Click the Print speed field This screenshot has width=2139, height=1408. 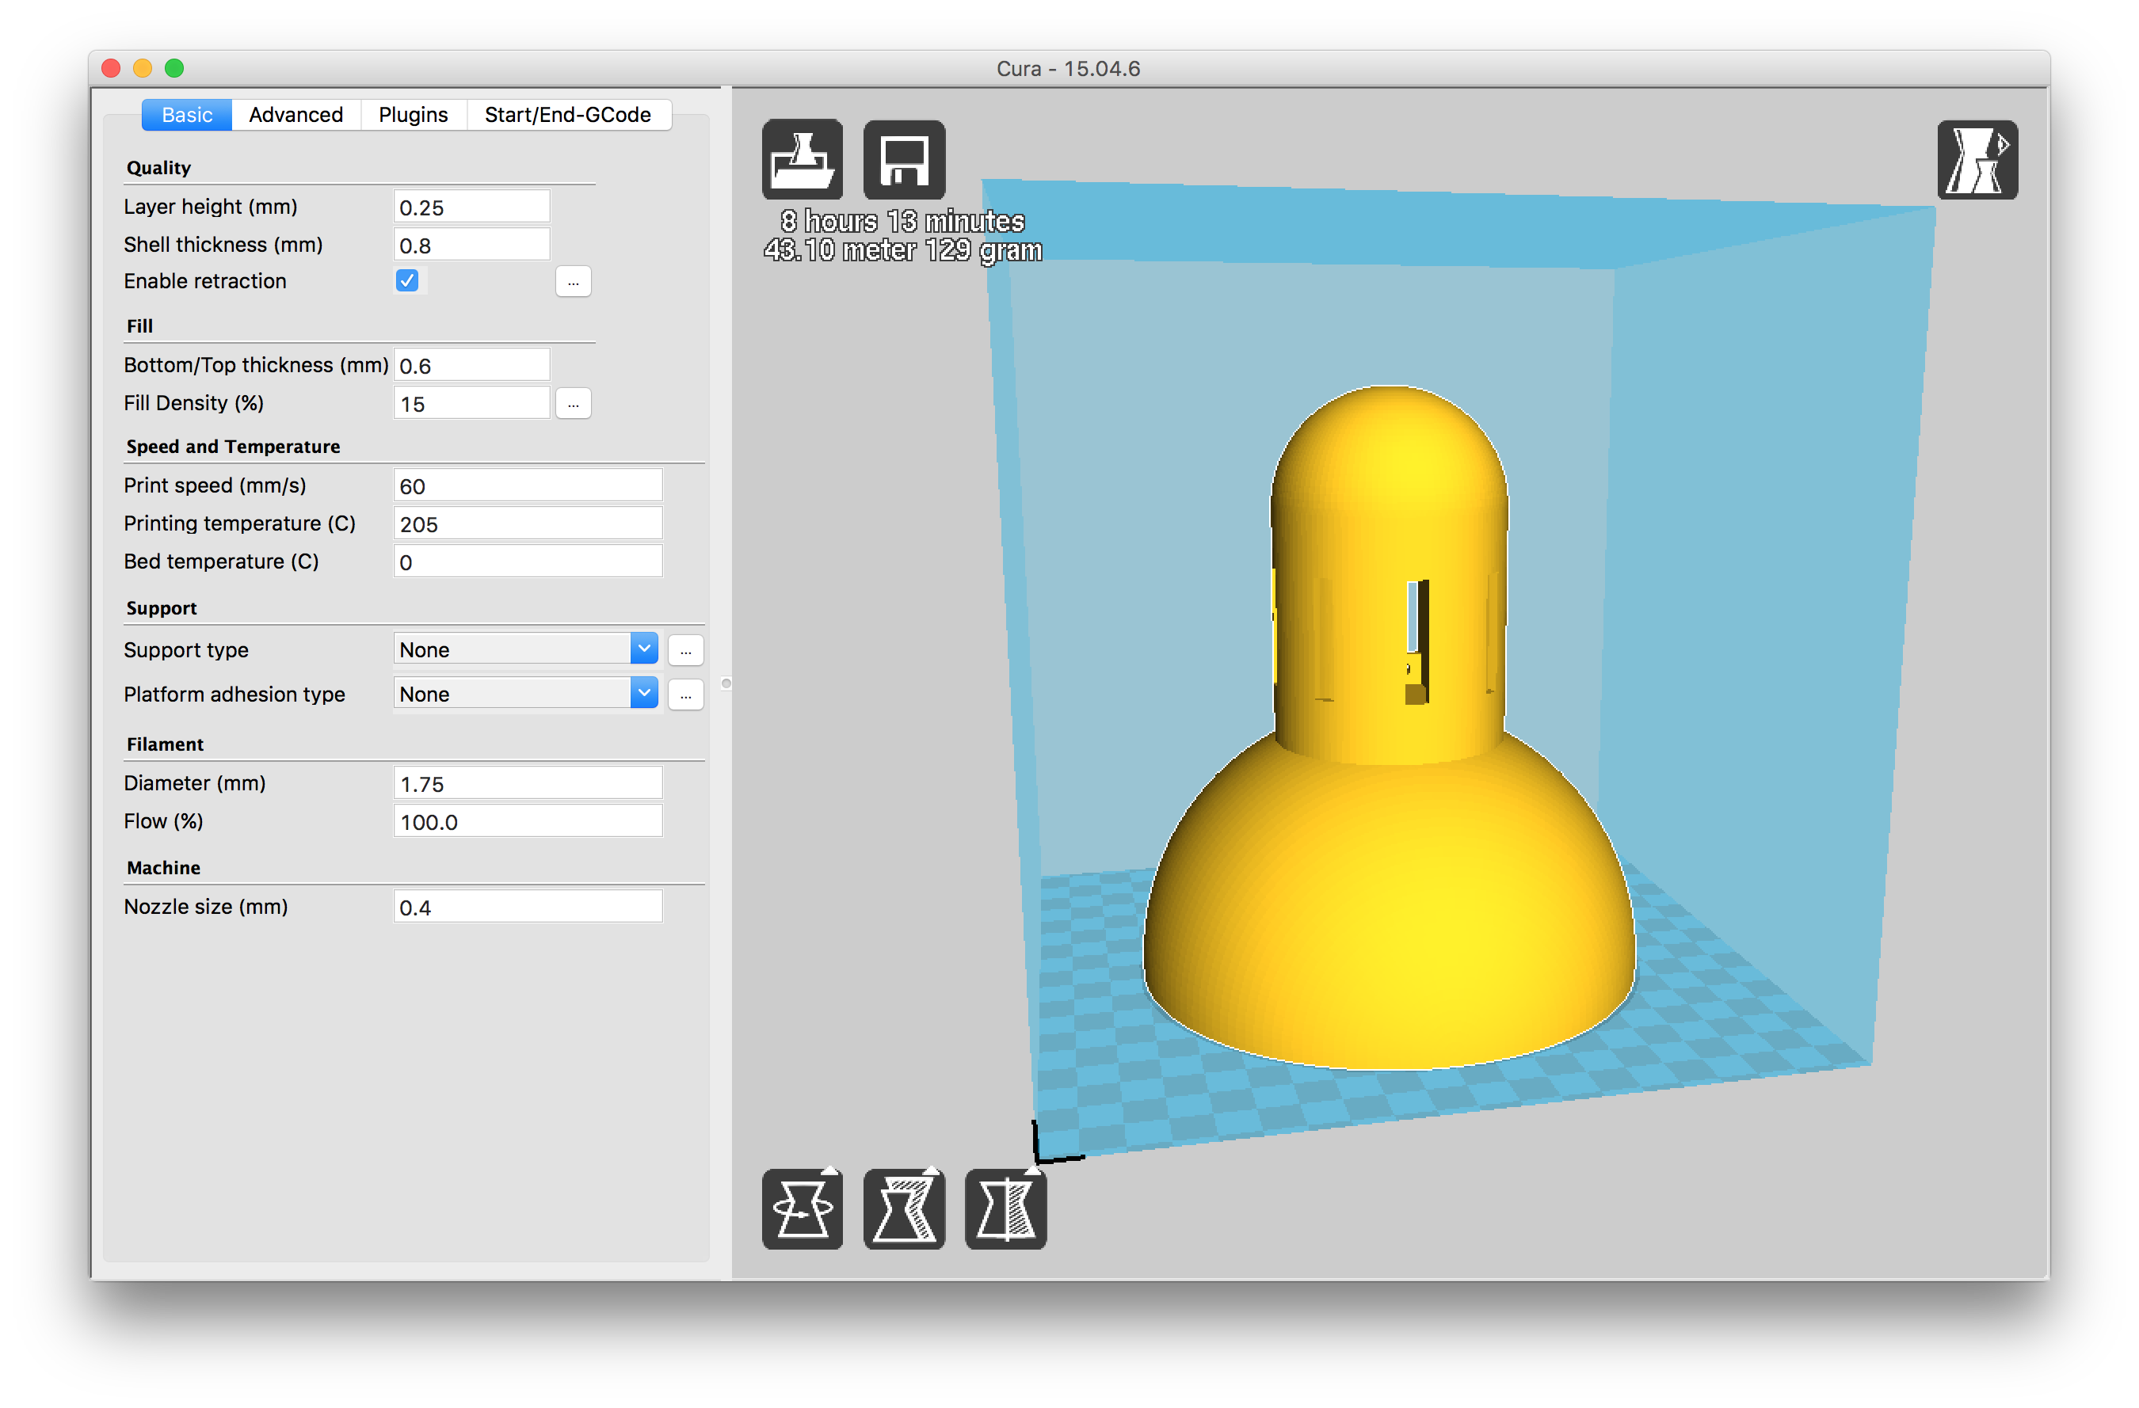pyautogui.click(x=528, y=486)
